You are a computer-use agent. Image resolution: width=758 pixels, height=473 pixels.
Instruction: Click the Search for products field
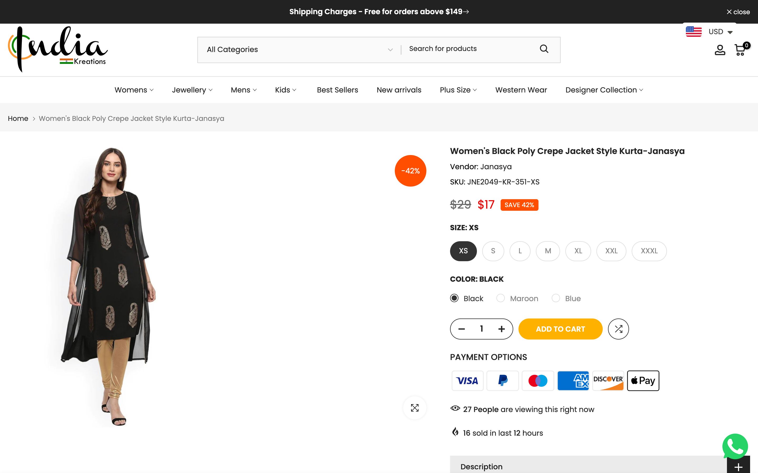click(x=470, y=49)
